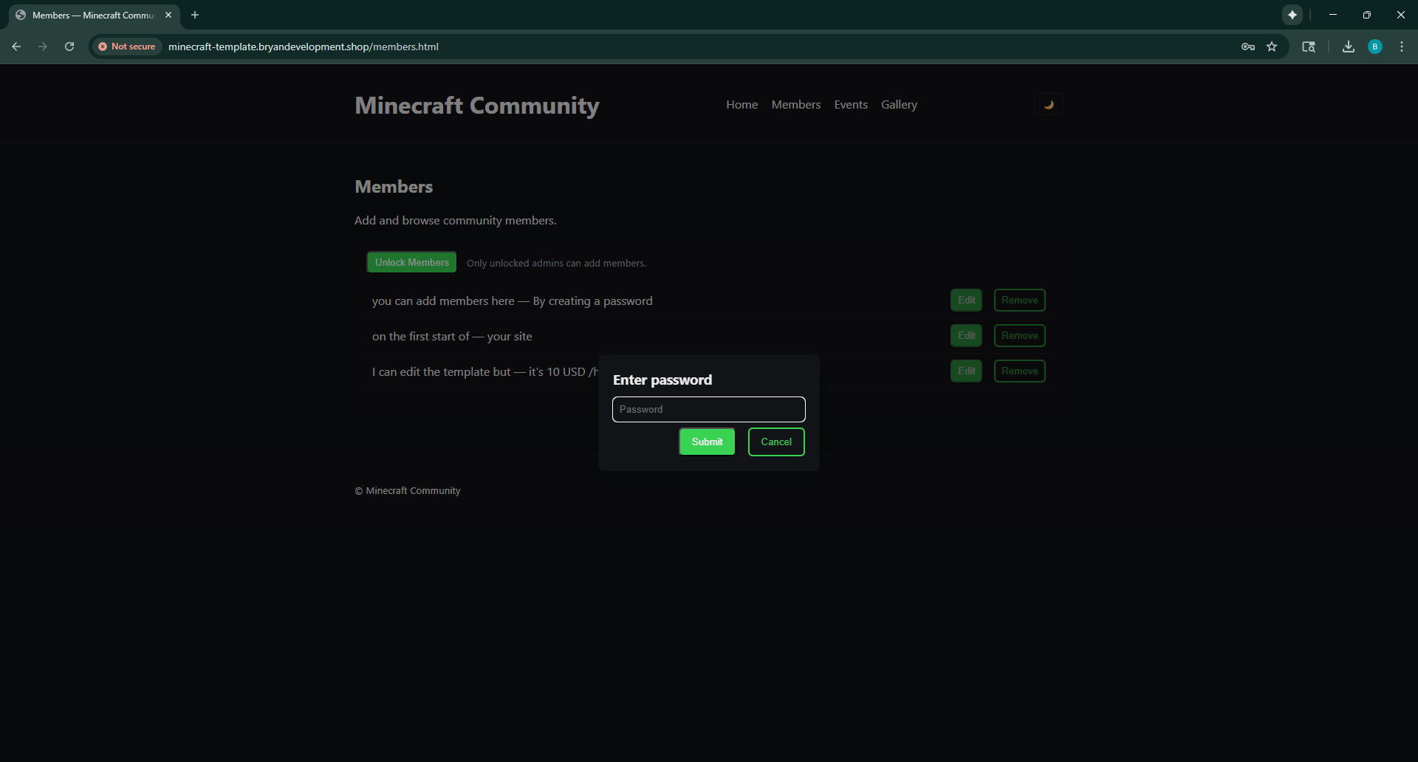Click the profile avatar icon
This screenshot has width=1418, height=762.
(x=1375, y=47)
